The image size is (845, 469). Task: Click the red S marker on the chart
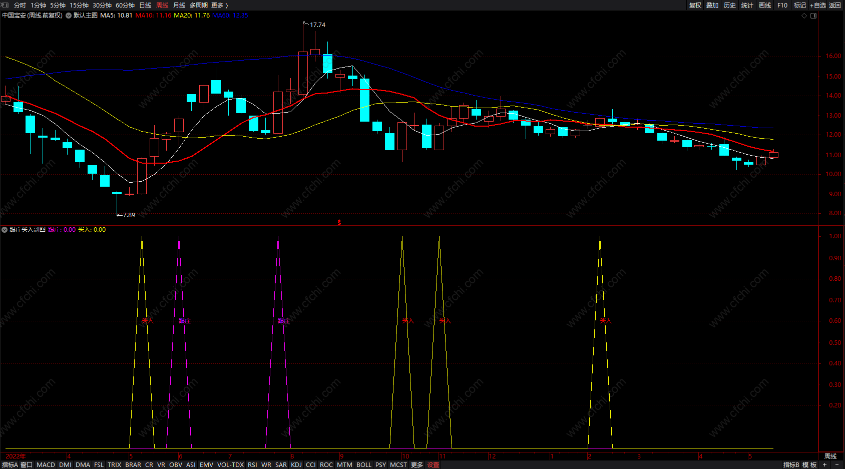339,222
